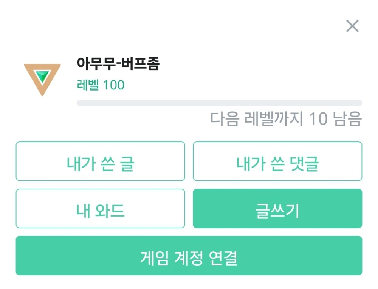Click the level progress bar
Image resolution: width=378 pixels, height=289 pixels.
coord(219,103)
